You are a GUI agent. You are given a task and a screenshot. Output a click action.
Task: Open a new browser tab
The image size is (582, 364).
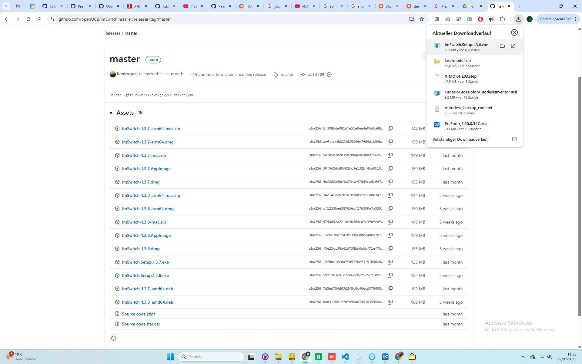tap(520, 6)
